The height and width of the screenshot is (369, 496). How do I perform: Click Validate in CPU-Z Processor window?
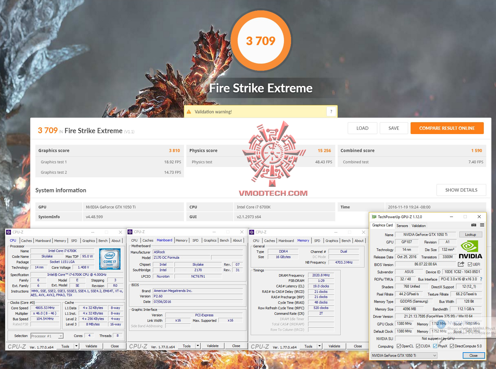click(x=91, y=346)
